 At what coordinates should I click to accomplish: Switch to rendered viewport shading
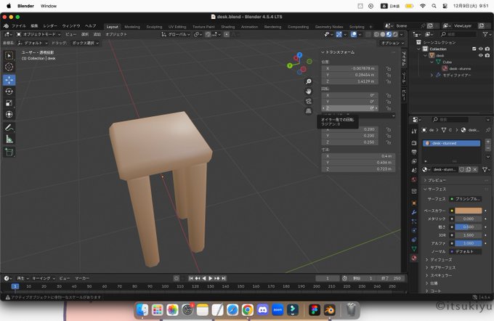click(x=395, y=34)
